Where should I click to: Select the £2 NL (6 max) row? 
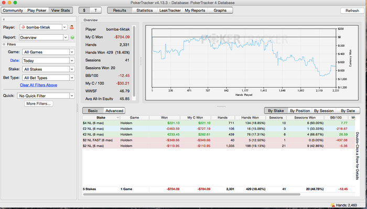coord(219,128)
